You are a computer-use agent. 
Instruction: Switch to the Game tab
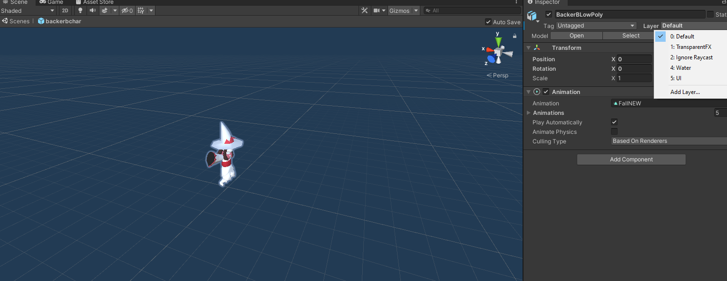click(x=51, y=2)
